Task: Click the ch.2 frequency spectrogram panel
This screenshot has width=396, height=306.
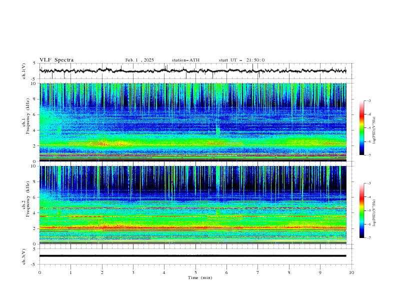Action: [193, 205]
